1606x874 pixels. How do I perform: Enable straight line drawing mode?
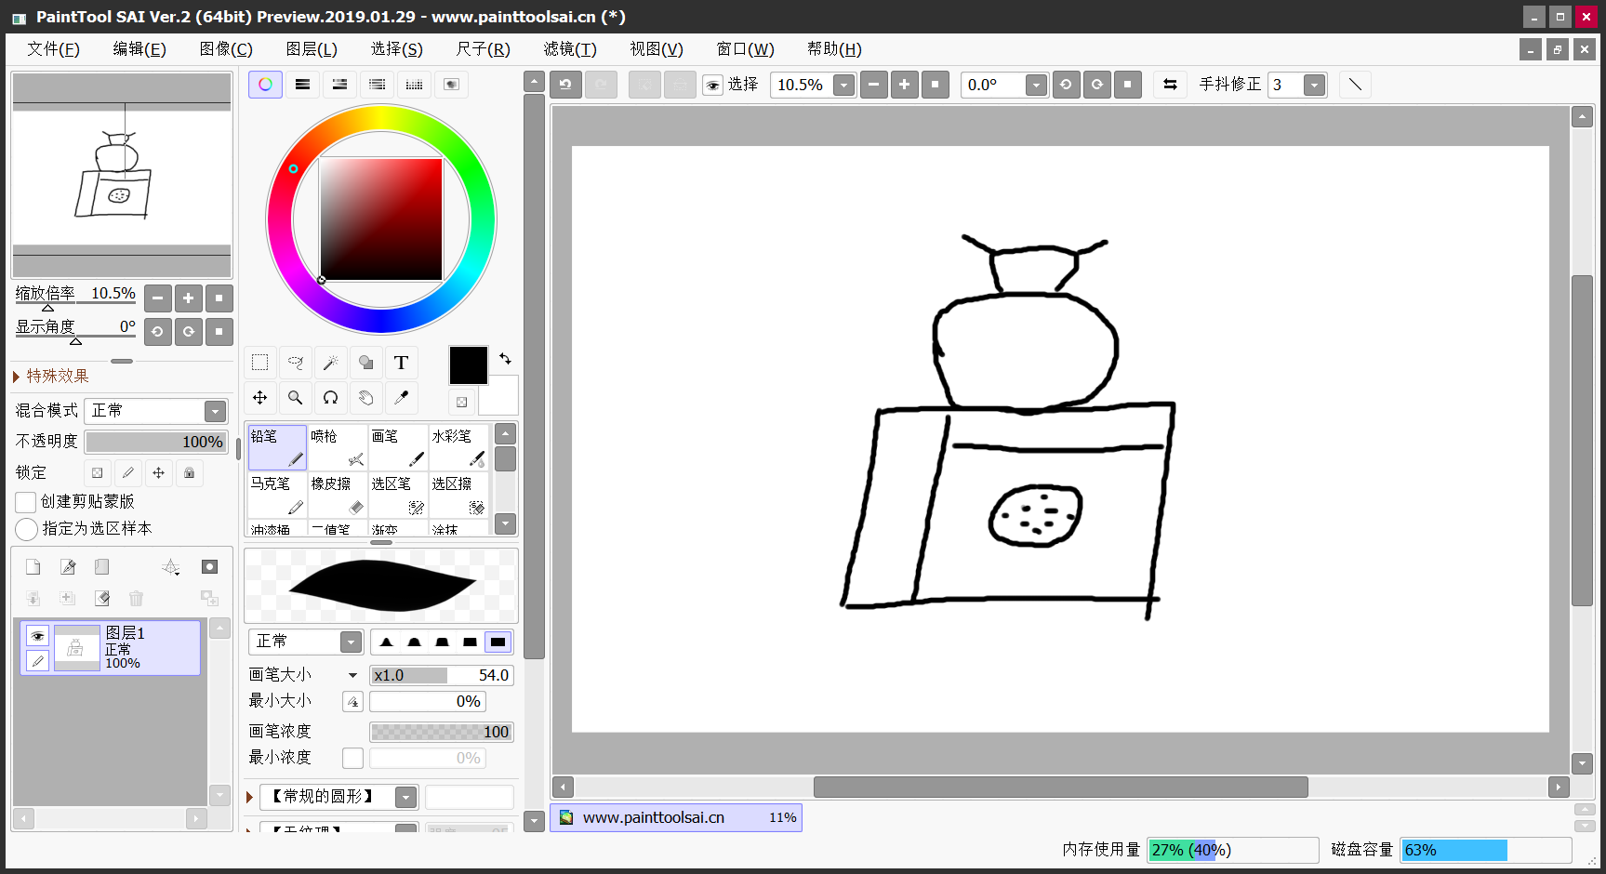[1355, 85]
